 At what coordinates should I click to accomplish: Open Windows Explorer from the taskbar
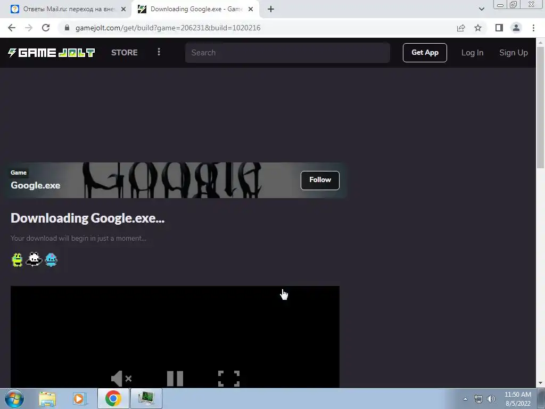pos(47,399)
